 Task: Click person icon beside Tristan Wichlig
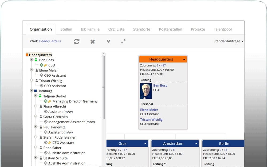(37, 80)
